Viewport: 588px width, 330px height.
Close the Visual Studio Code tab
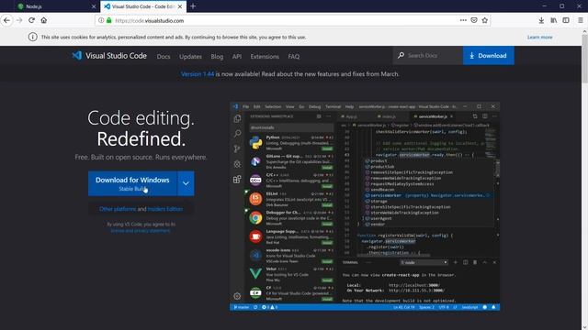point(180,6)
